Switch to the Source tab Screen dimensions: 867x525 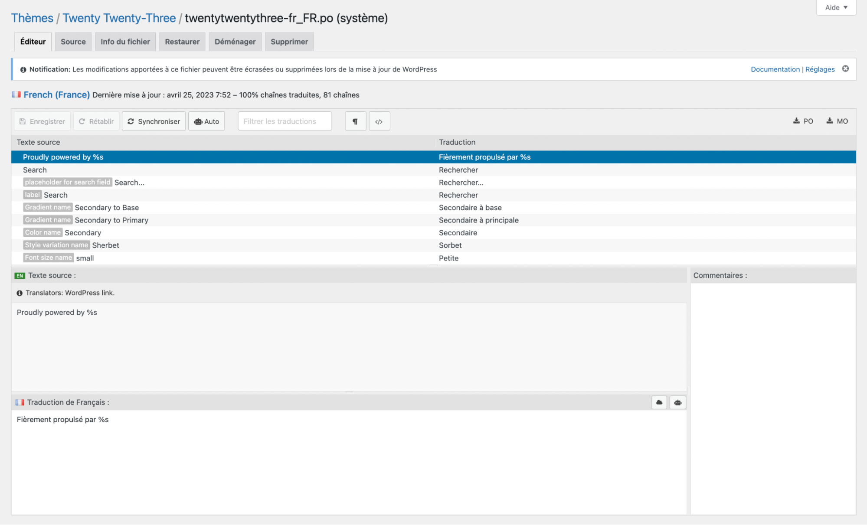(73, 42)
